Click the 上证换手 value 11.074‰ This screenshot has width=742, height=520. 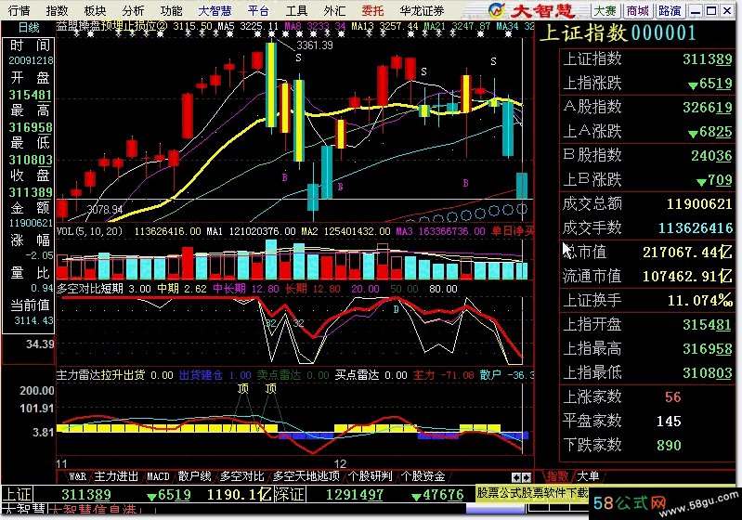[700, 301]
